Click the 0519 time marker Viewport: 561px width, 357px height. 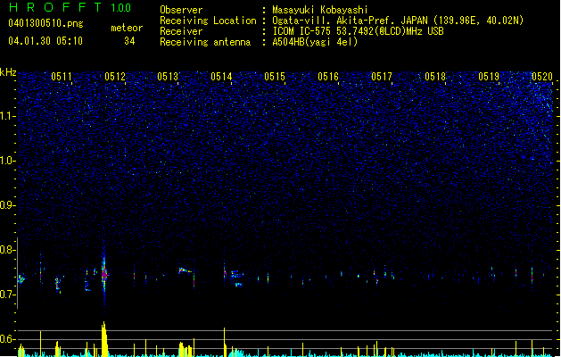489,77
